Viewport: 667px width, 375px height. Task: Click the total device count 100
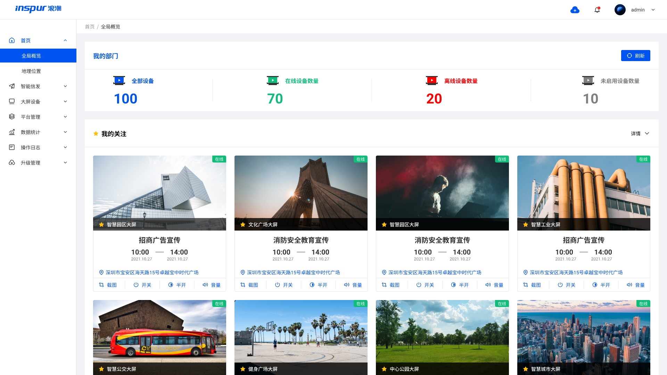(126, 99)
